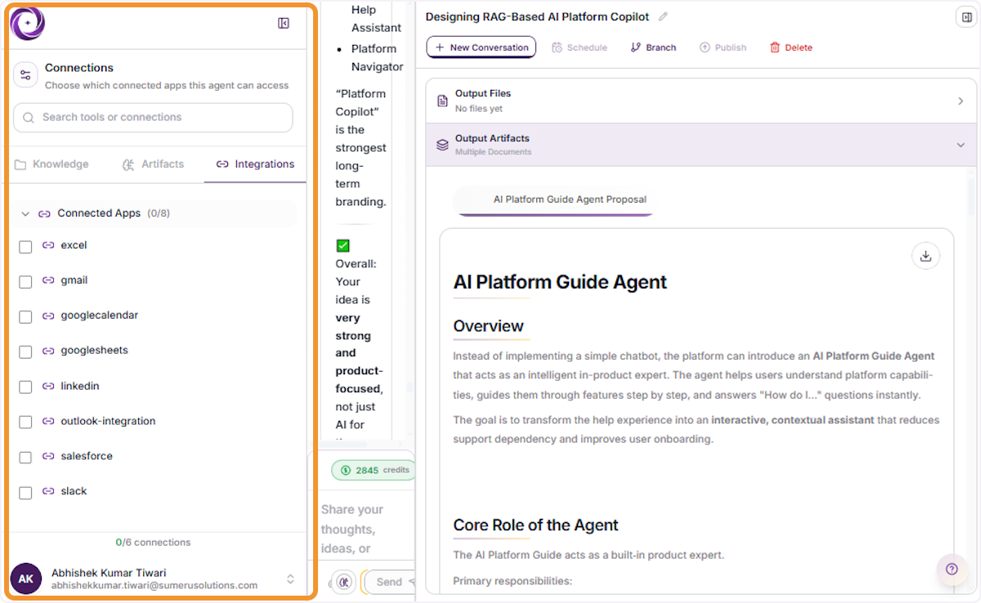Click the magnifier icon in search box
This screenshot has width=981, height=603.
29,118
